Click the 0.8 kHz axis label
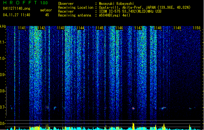The width and height of the screenshot is (204, 130). tap(3, 91)
